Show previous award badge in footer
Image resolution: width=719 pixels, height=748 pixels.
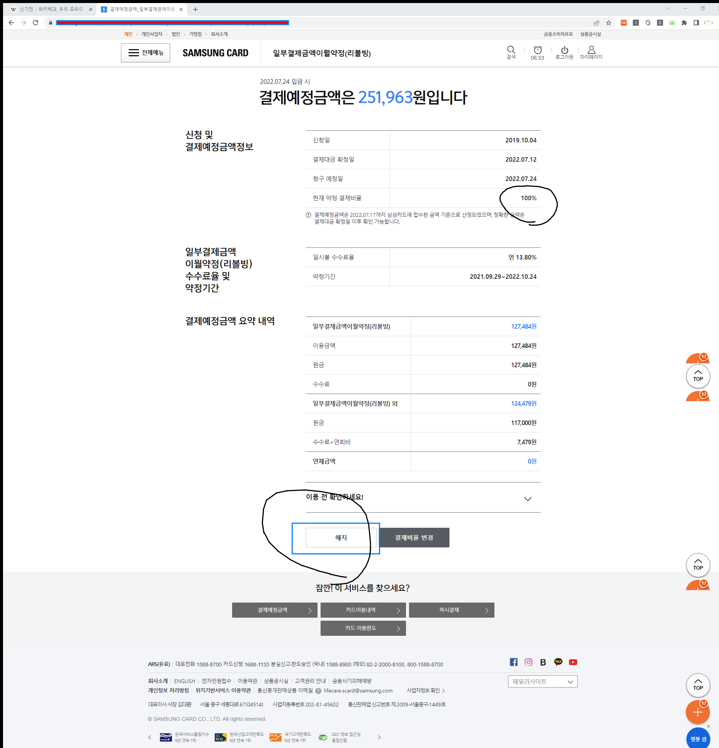150,737
